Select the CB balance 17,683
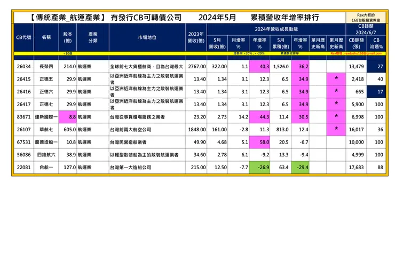 (x=356, y=168)
